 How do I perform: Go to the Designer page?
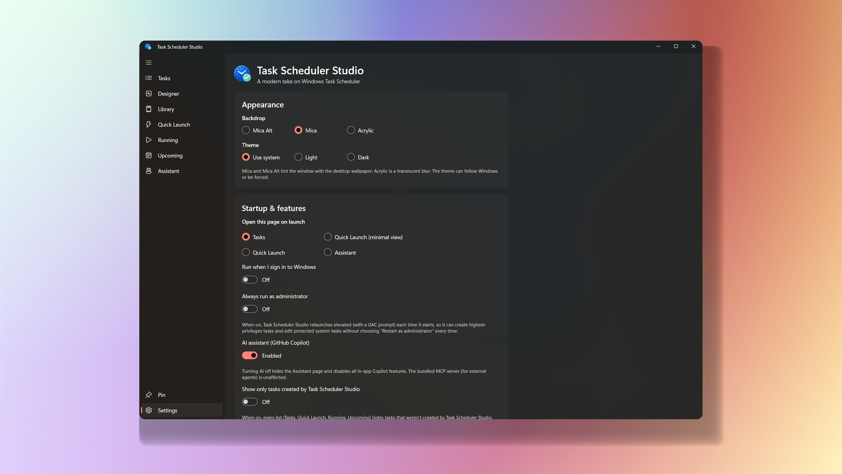pos(182,93)
